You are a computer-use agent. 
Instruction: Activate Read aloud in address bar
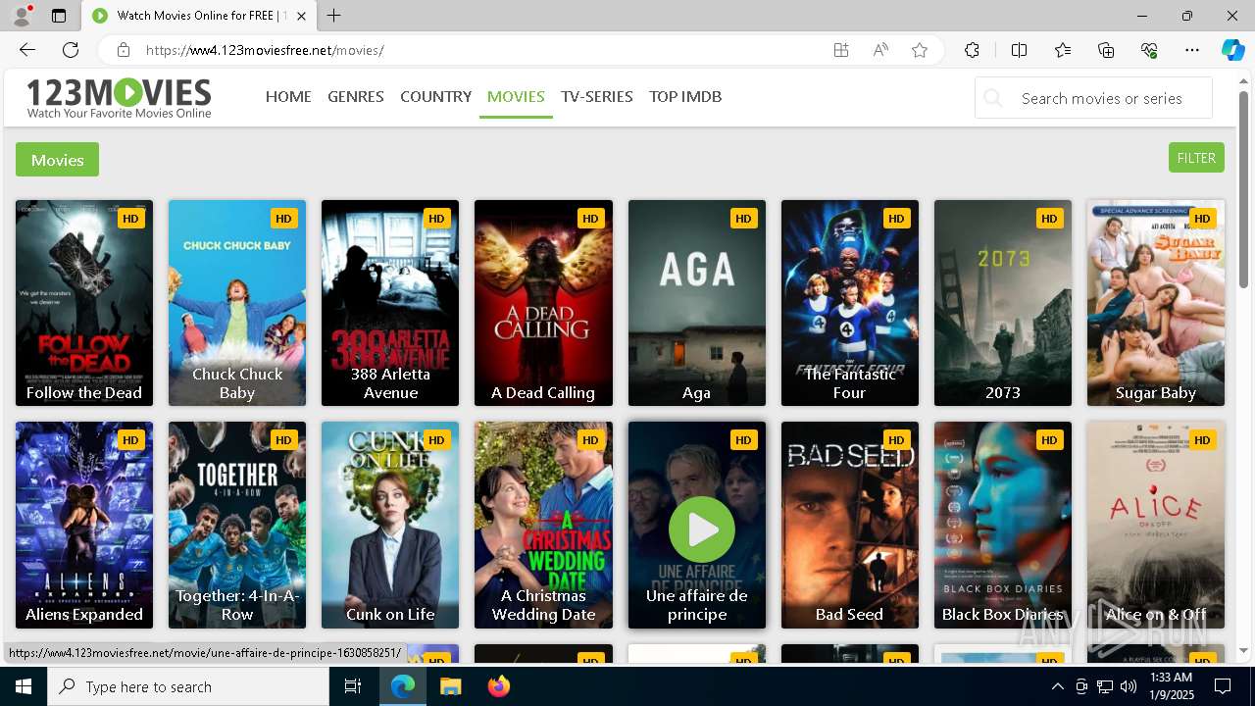pos(880,50)
